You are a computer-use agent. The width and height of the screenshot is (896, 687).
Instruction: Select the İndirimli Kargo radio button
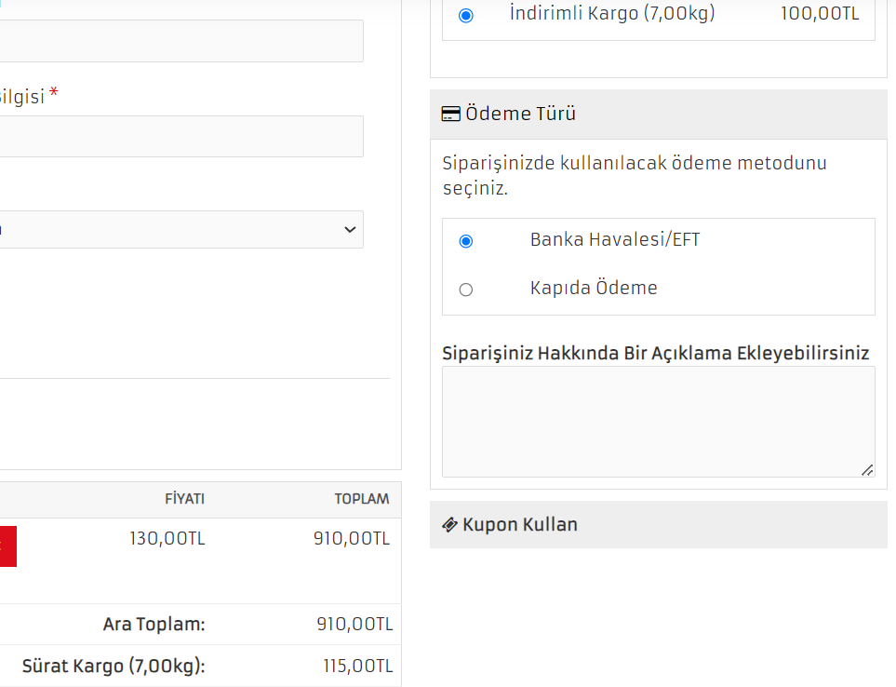466,16
